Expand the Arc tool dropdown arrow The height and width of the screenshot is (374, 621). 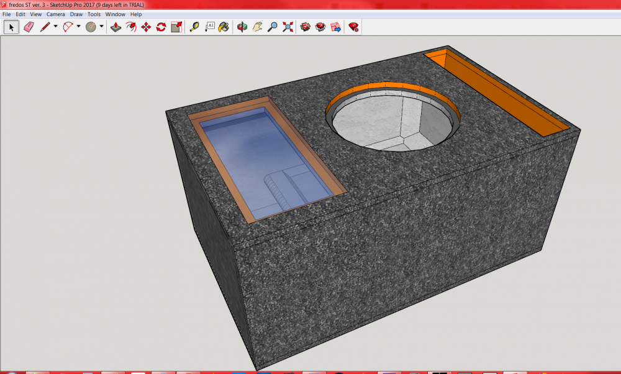[x=78, y=27]
